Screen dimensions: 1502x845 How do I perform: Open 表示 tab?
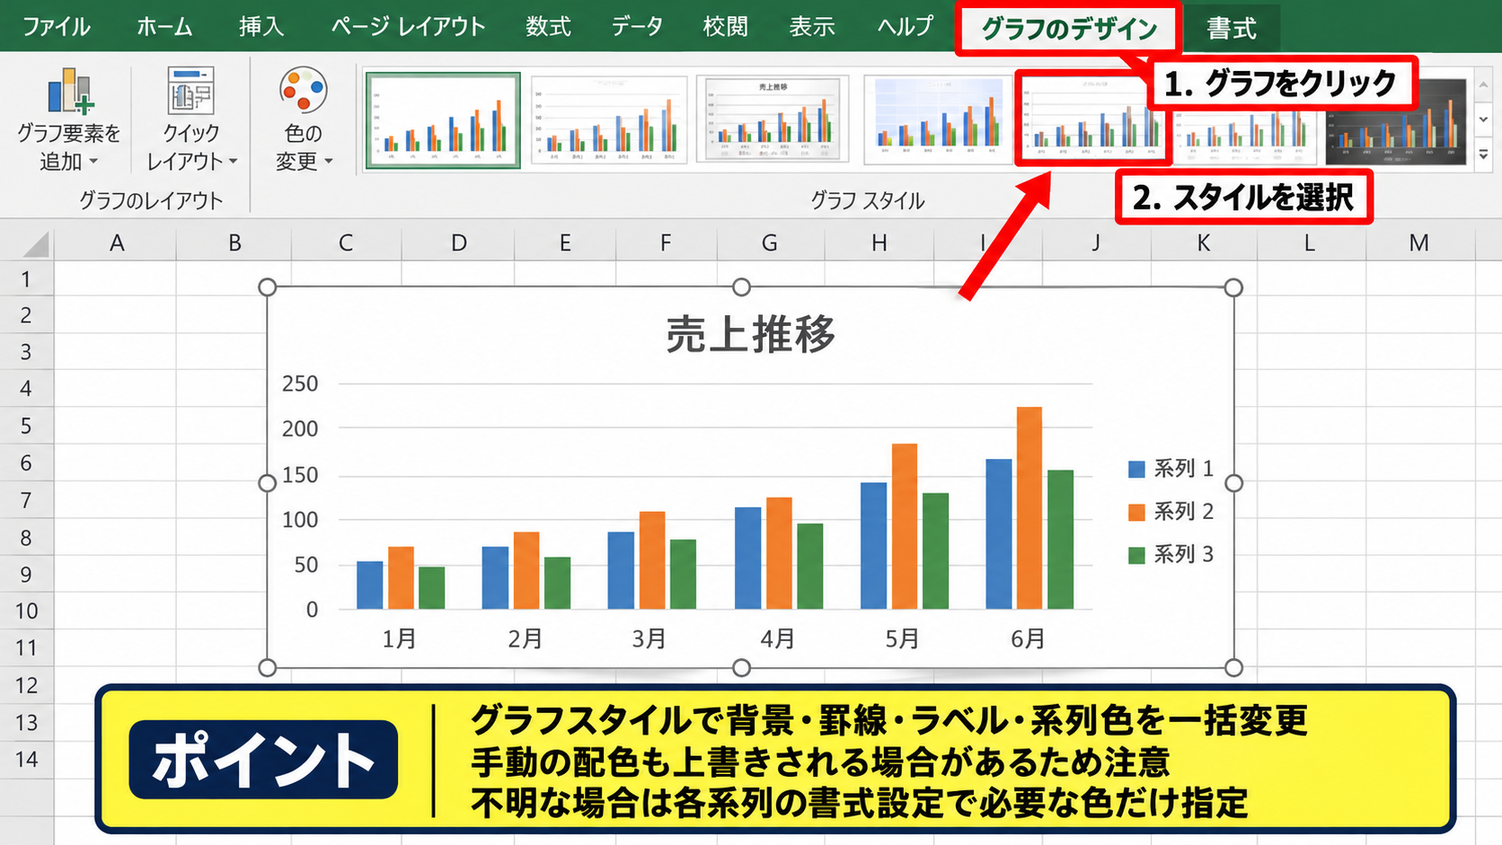point(812,27)
